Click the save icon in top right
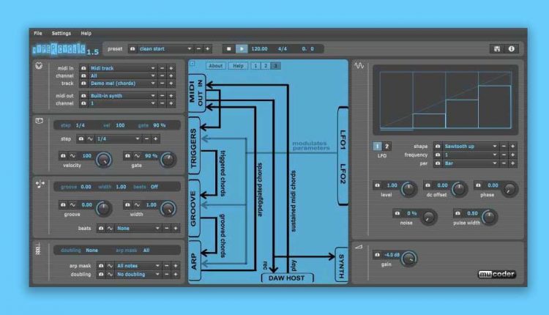This screenshot has width=549, height=315. [497, 48]
